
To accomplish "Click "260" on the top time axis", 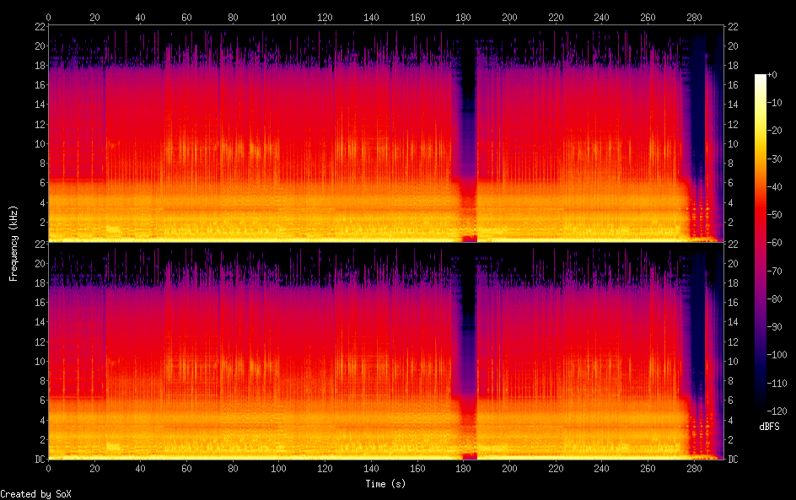I will pos(648,17).
